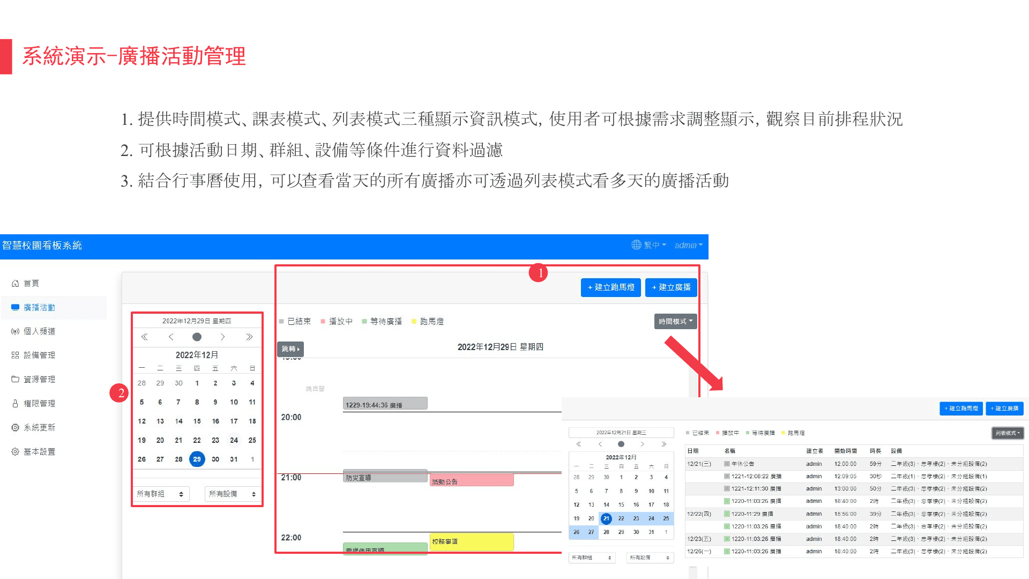Image resolution: width=1029 pixels, height=579 pixels.
Task: Open 所有群組 group filter in large calendar panel
Action: 160,494
